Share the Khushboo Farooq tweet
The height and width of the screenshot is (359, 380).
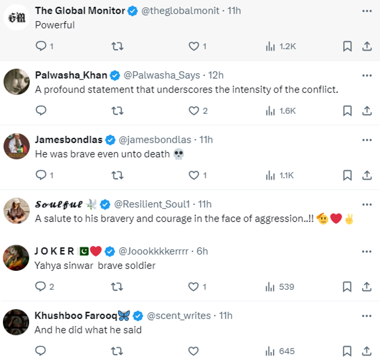tap(367, 350)
